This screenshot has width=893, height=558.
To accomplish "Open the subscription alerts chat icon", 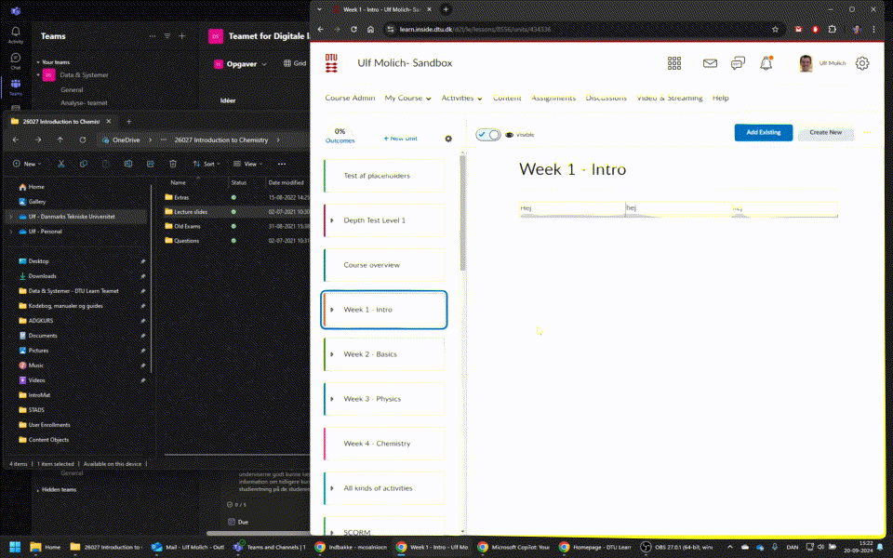I will [x=738, y=63].
